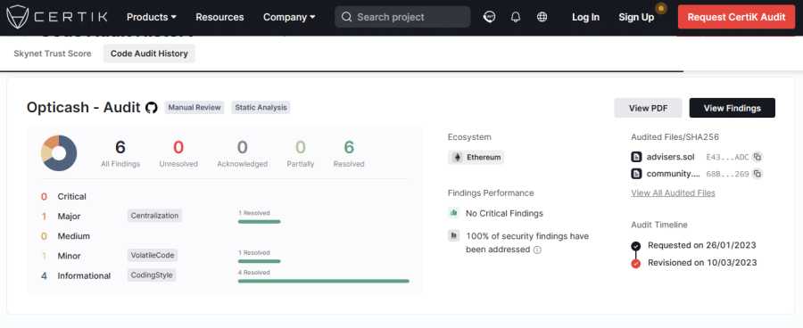The width and height of the screenshot is (803, 328).
Task: Click the Requested on 26/01/2023 timeline marker
Action: [x=636, y=246]
